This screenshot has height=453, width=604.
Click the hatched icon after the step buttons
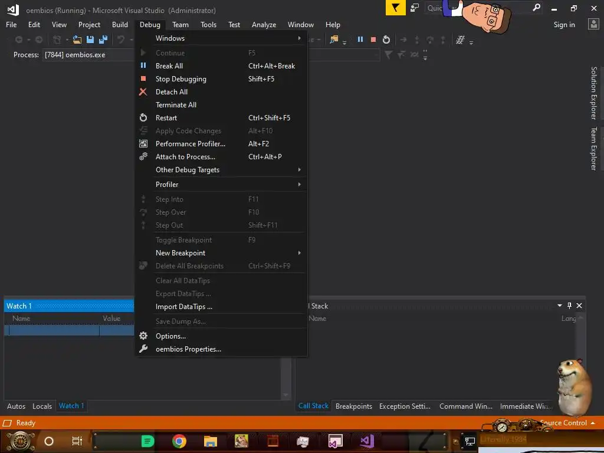(460, 40)
